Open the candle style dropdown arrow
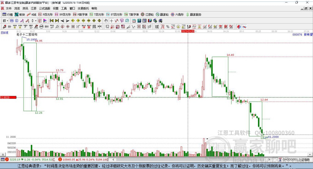This screenshot has width=313, height=169. (x=36, y=21)
